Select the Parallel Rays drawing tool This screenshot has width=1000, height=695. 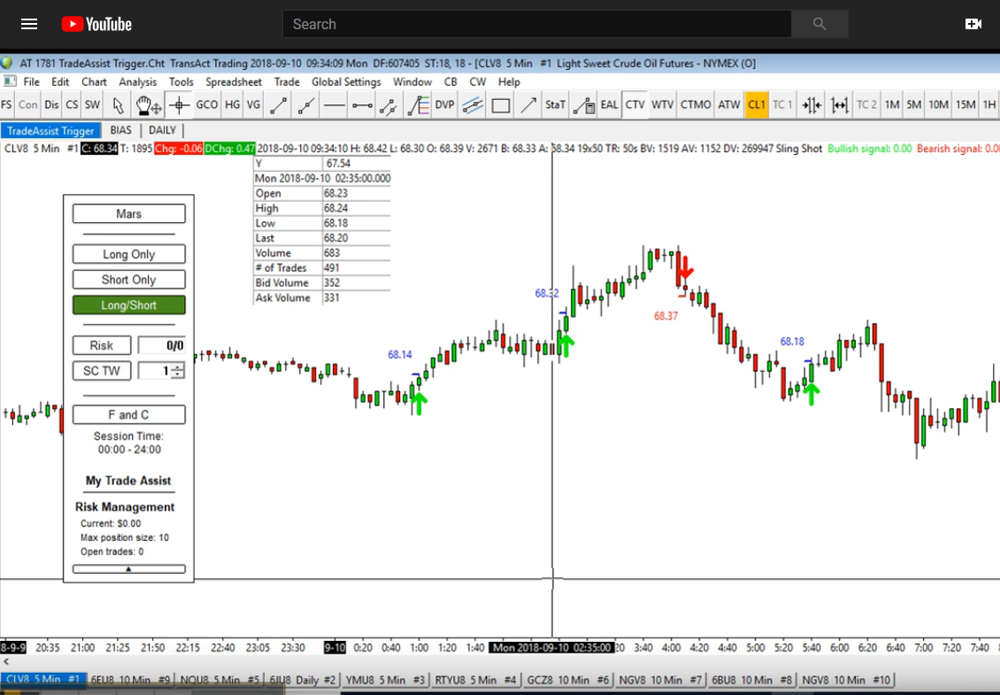tap(388, 105)
